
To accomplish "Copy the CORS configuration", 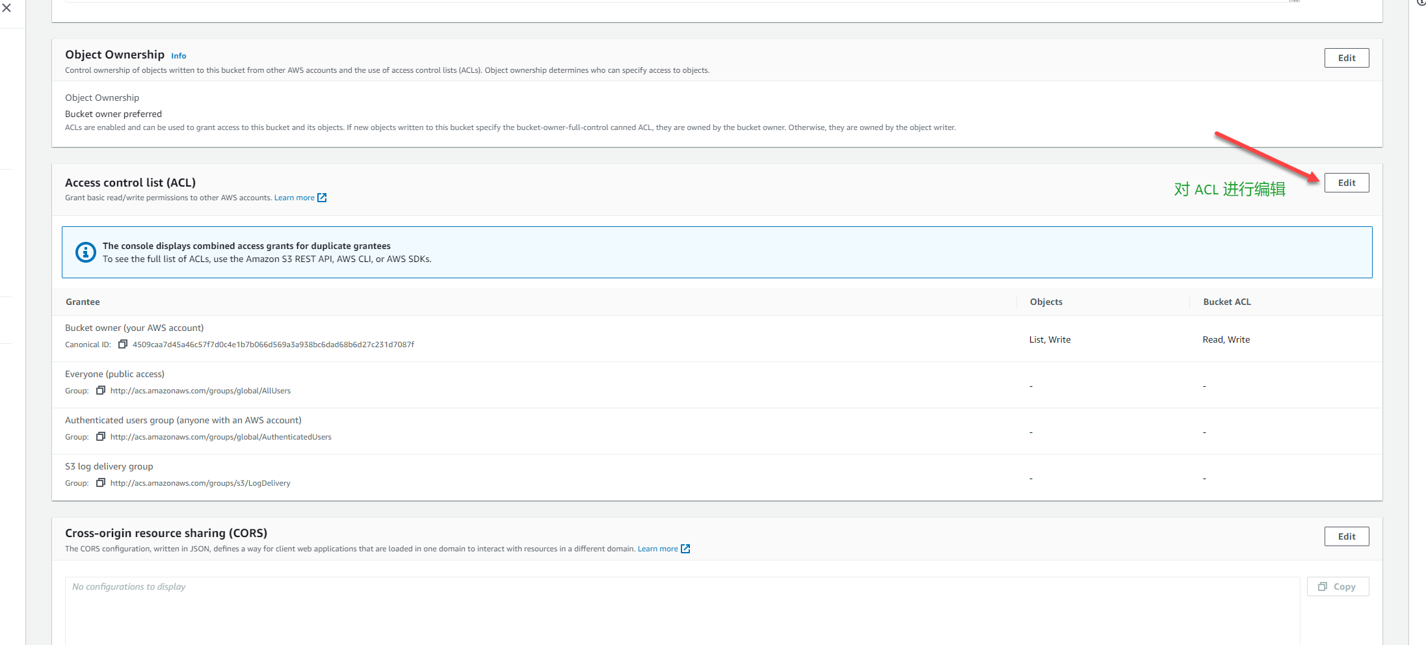I will click(x=1338, y=586).
